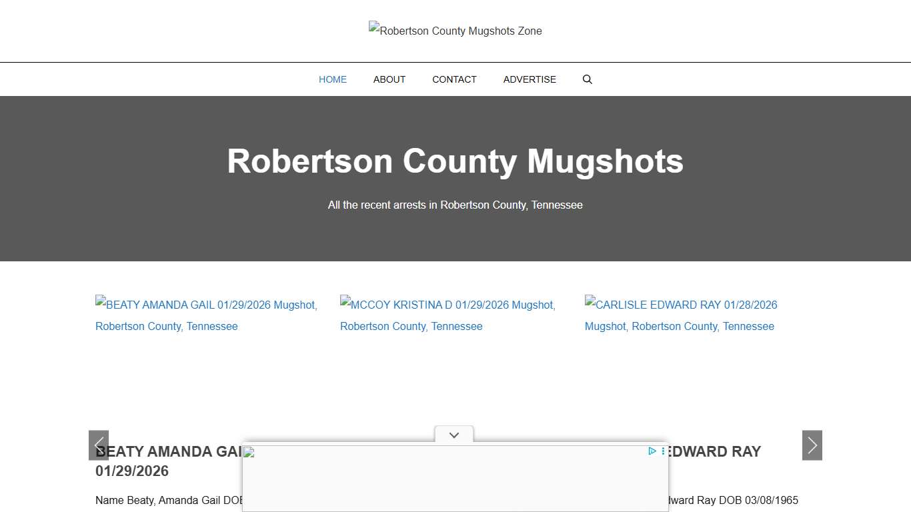This screenshot has width=911, height=512.
Task: Click the left carousel arrow
Action: (x=99, y=445)
